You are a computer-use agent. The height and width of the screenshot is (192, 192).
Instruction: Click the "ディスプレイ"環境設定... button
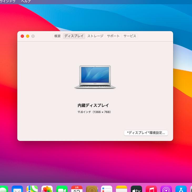tap(146, 133)
